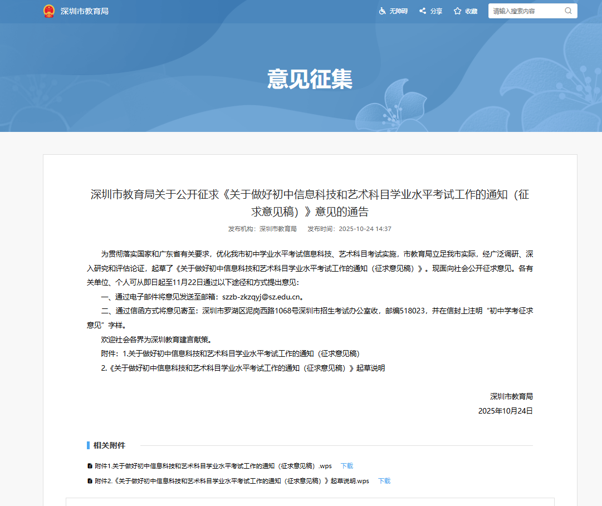Click the 相关附件 section heading
The image size is (602, 506).
(109, 445)
